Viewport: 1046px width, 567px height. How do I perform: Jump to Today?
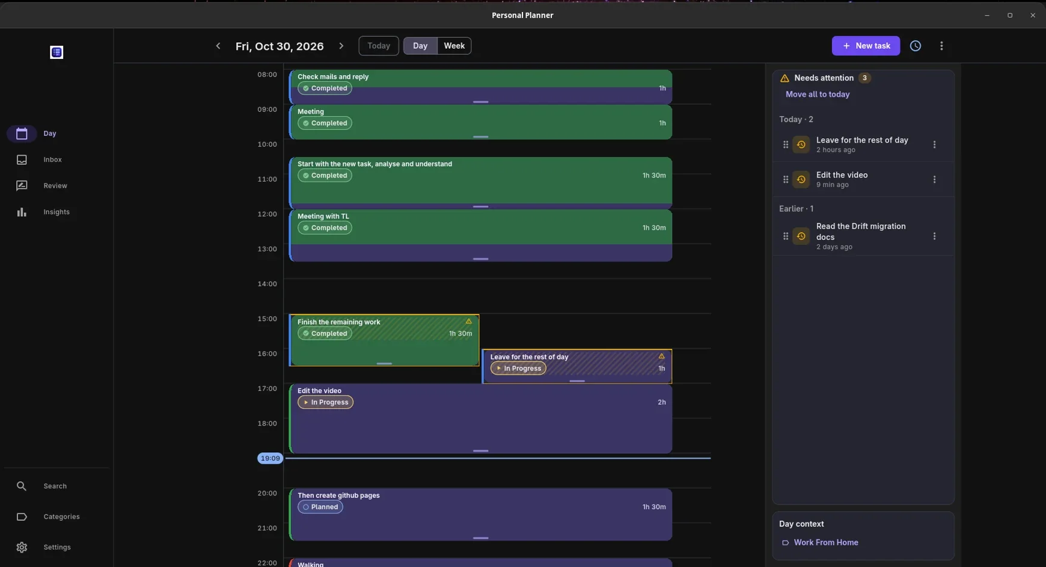379,46
